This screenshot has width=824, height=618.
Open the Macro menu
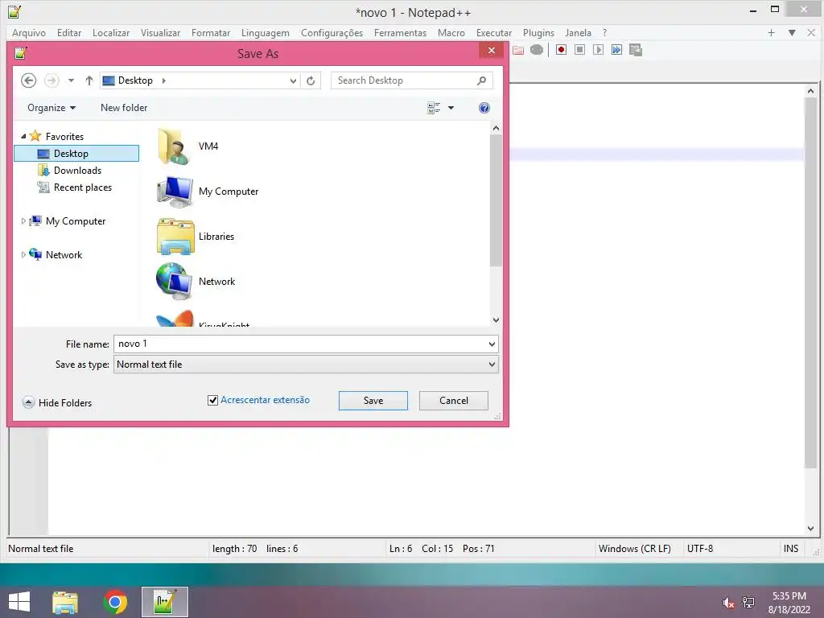(451, 32)
